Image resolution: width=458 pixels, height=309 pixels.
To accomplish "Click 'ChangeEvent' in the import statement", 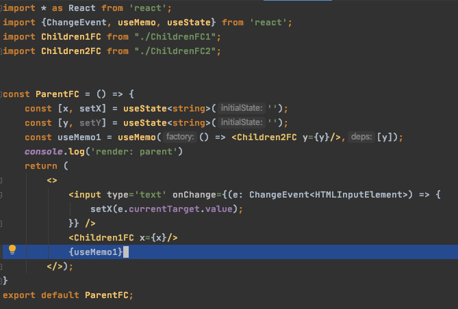I will (x=77, y=23).
